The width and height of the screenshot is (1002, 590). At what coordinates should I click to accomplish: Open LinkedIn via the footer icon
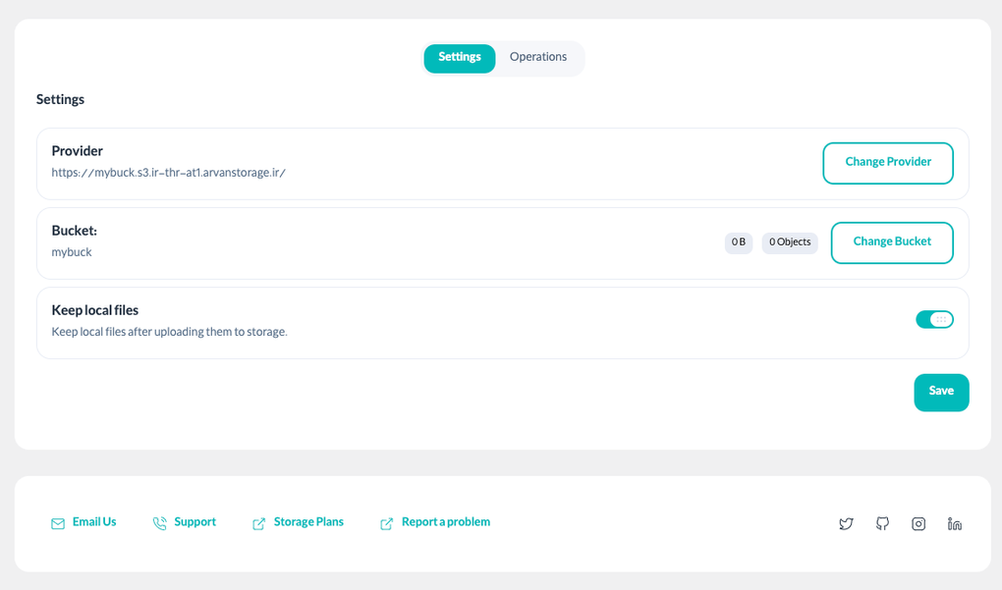(x=955, y=523)
